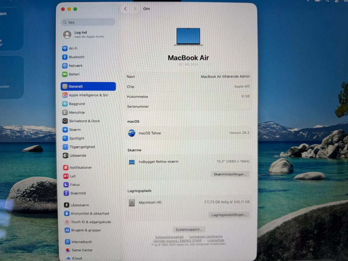Go forward with the right chevron
Image resolution: width=348 pixels, height=261 pixels.
pos(135,9)
